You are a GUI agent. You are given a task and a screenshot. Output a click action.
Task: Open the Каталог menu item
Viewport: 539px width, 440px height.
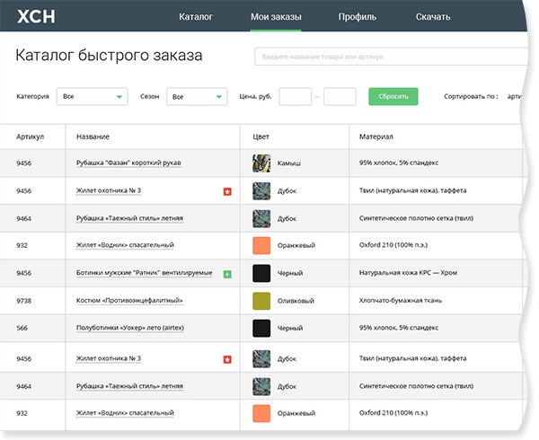pyautogui.click(x=196, y=16)
